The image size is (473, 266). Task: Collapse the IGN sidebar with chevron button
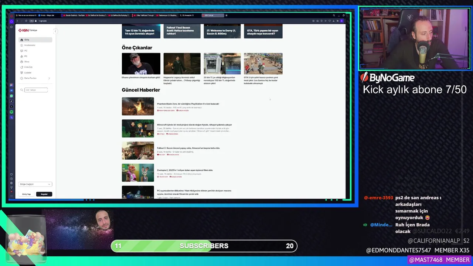coord(55,31)
